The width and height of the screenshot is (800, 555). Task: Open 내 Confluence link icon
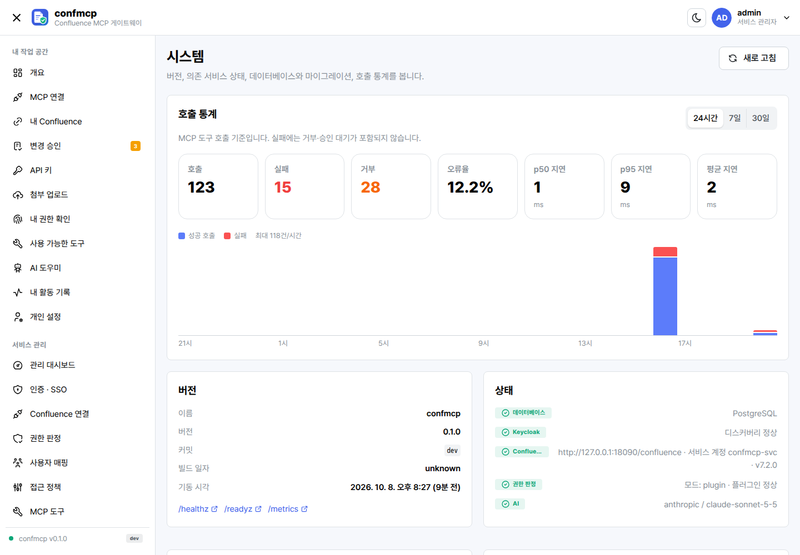(x=18, y=122)
